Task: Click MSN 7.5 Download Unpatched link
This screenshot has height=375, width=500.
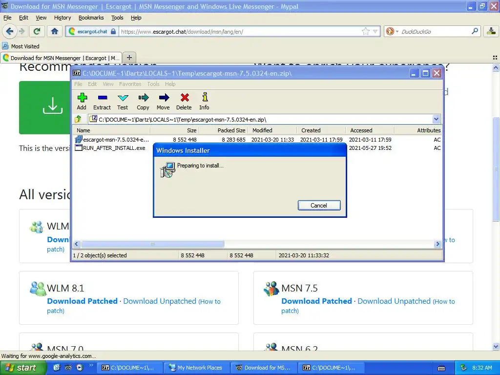Action: pyautogui.click(x=394, y=301)
